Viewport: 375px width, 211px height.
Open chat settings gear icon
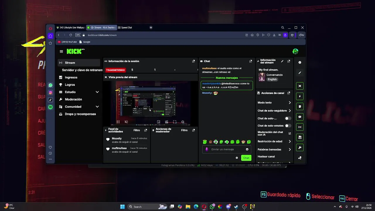click(237, 158)
